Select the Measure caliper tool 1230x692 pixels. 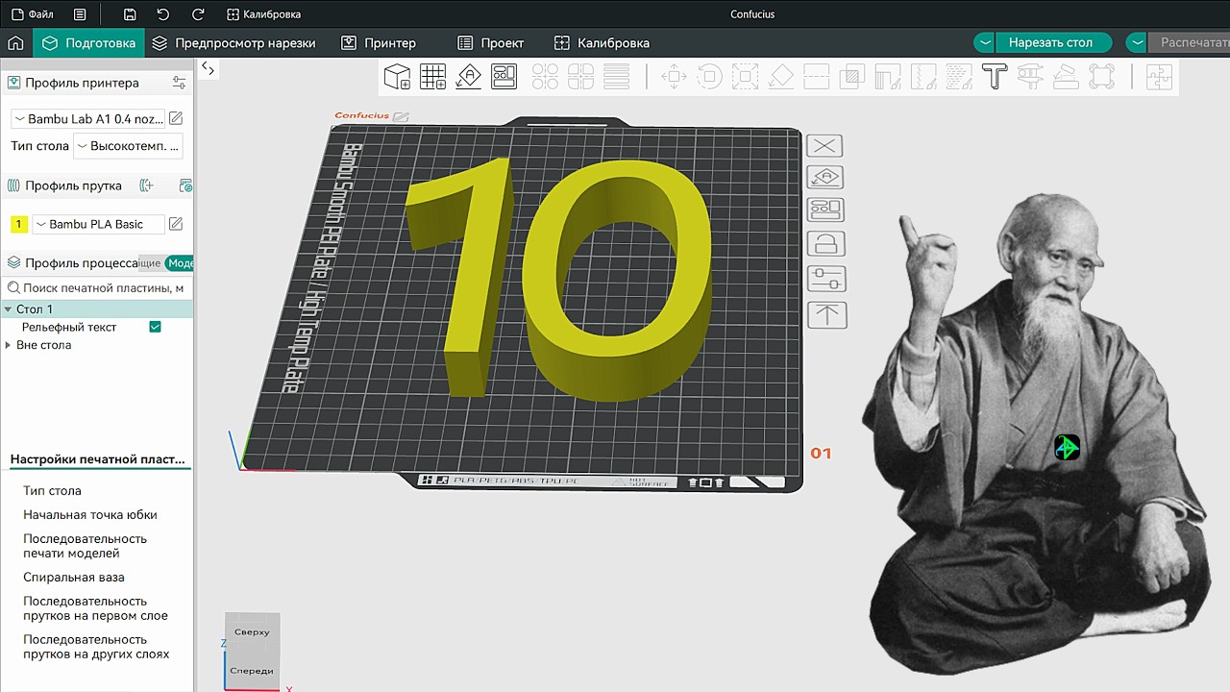tap(1029, 77)
